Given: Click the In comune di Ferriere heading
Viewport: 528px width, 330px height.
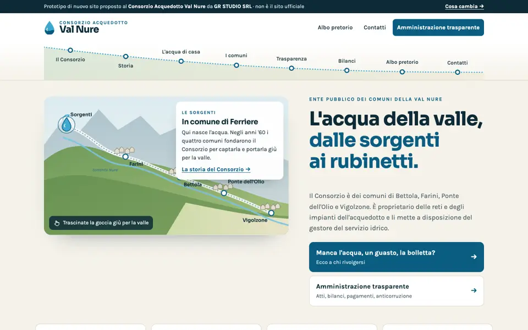Looking at the screenshot, I should 220,122.
